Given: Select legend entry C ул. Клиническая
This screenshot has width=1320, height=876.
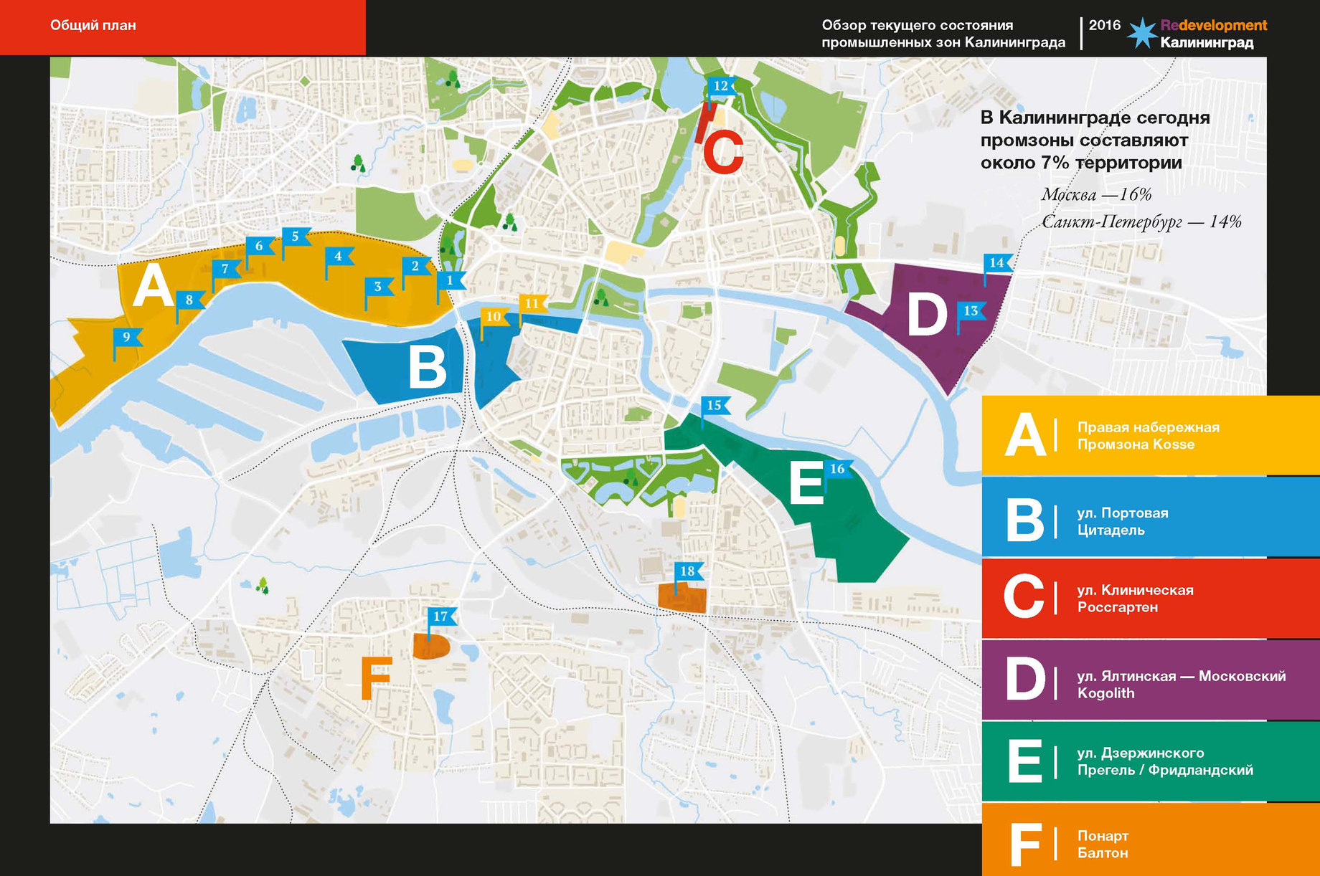Looking at the screenshot, I should tap(1151, 599).
